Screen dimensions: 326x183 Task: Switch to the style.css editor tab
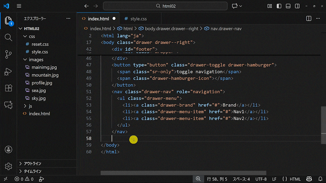[x=138, y=19]
